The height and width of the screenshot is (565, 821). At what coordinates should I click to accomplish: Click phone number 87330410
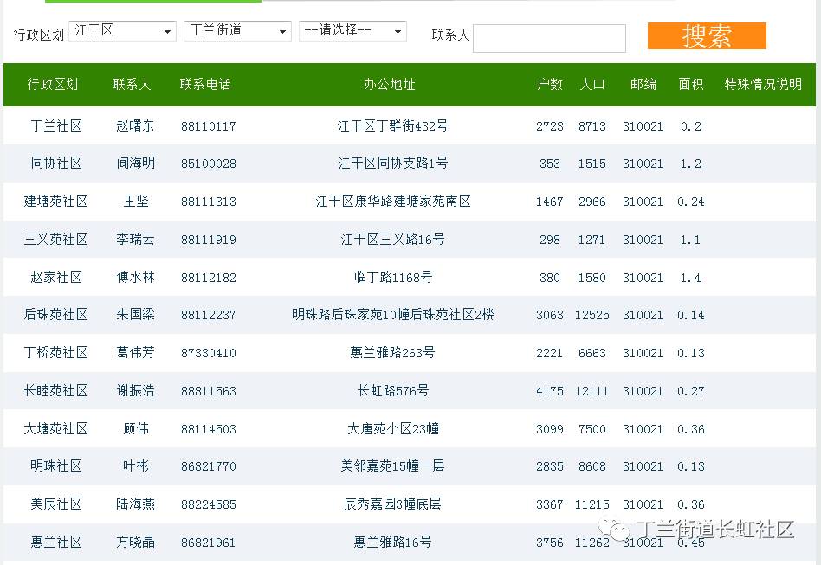(209, 353)
